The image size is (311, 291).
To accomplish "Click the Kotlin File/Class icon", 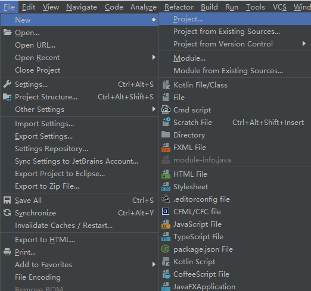I will click(x=166, y=85).
